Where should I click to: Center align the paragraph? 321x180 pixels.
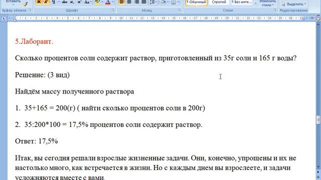(x=129, y=2)
